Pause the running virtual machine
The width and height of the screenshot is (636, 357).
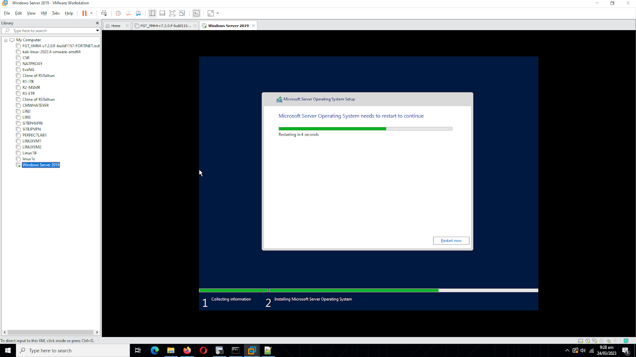(84, 13)
